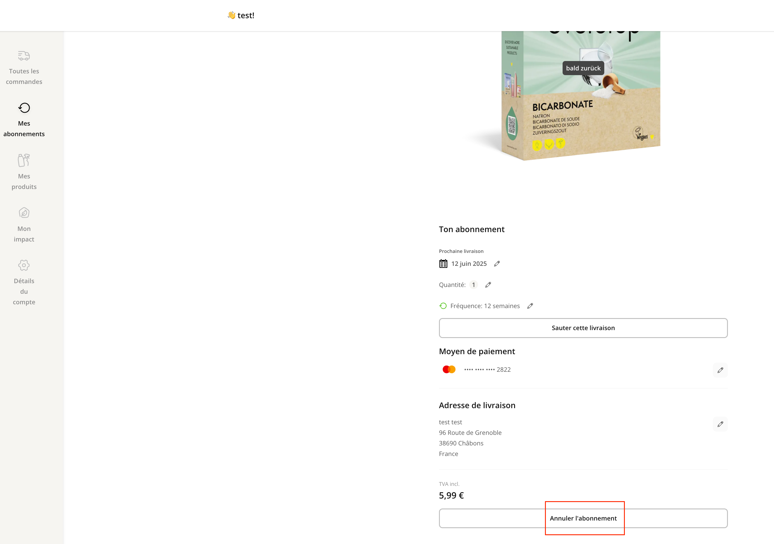This screenshot has height=544, width=774.
Task: Select Mes produits menu label
Action: click(x=24, y=182)
